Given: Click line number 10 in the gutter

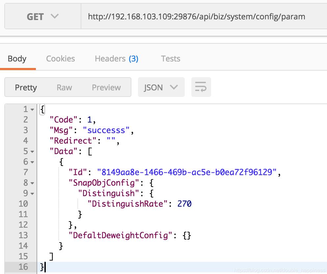Looking at the screenshot, I should (23, 204).
